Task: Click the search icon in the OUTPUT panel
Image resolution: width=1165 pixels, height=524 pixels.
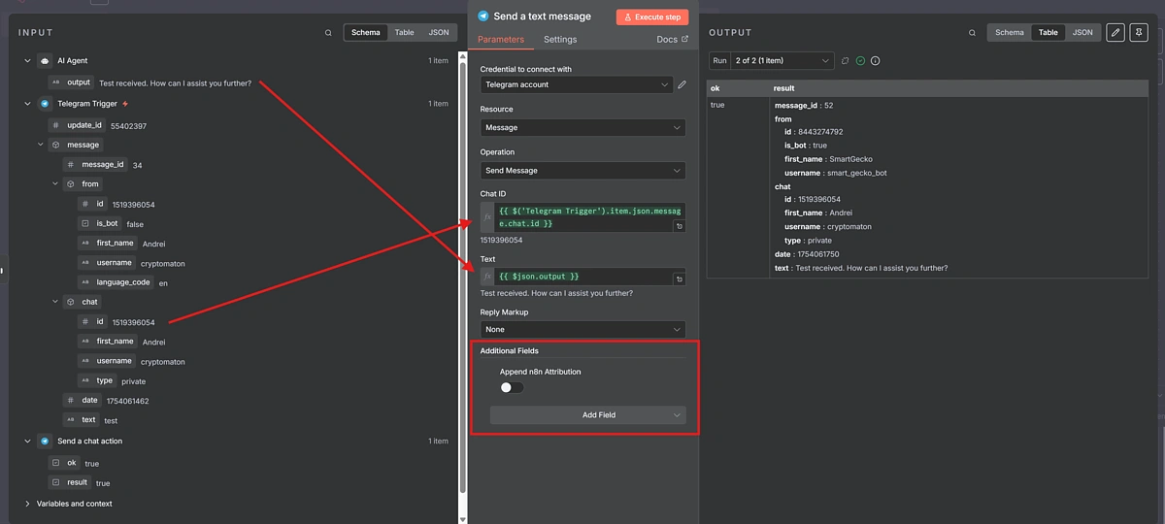Action: [x=972, y=33]
